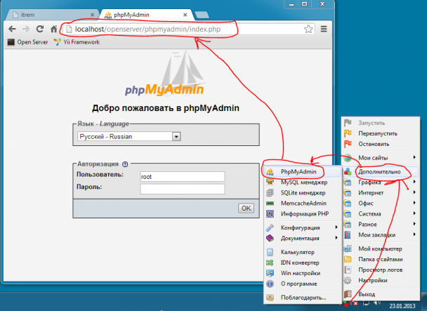Click the address bar URL

(x=148, y=29)
